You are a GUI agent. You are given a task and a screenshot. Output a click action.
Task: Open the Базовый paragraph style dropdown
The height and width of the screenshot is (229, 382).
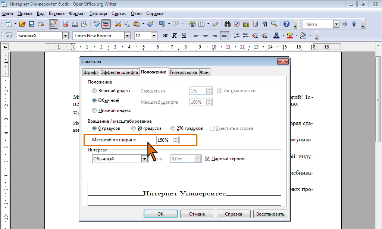[65, 36]
